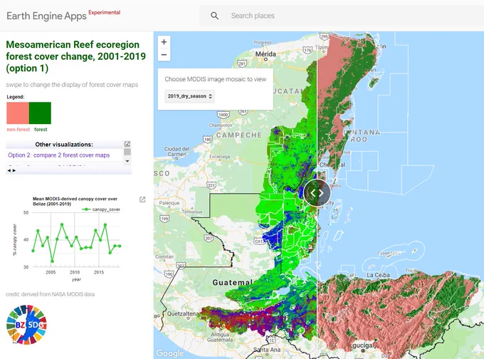Open Option 2: compare 2 forest cover maps
Screen dimensions: 484x359
pos(58,155)
